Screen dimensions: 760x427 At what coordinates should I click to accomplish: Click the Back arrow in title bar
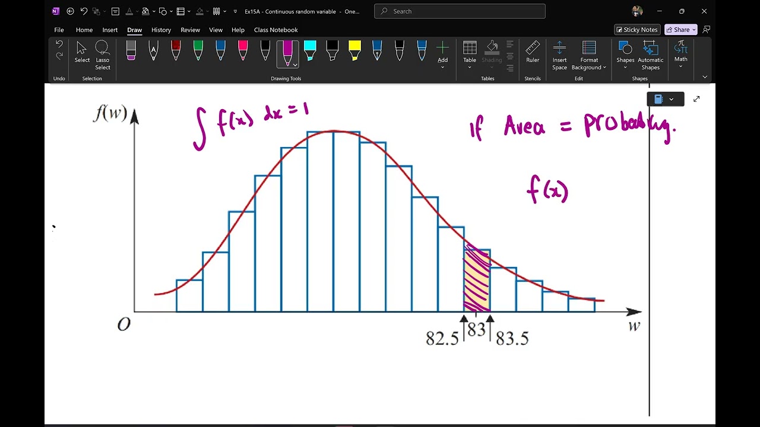click(71, 11)
